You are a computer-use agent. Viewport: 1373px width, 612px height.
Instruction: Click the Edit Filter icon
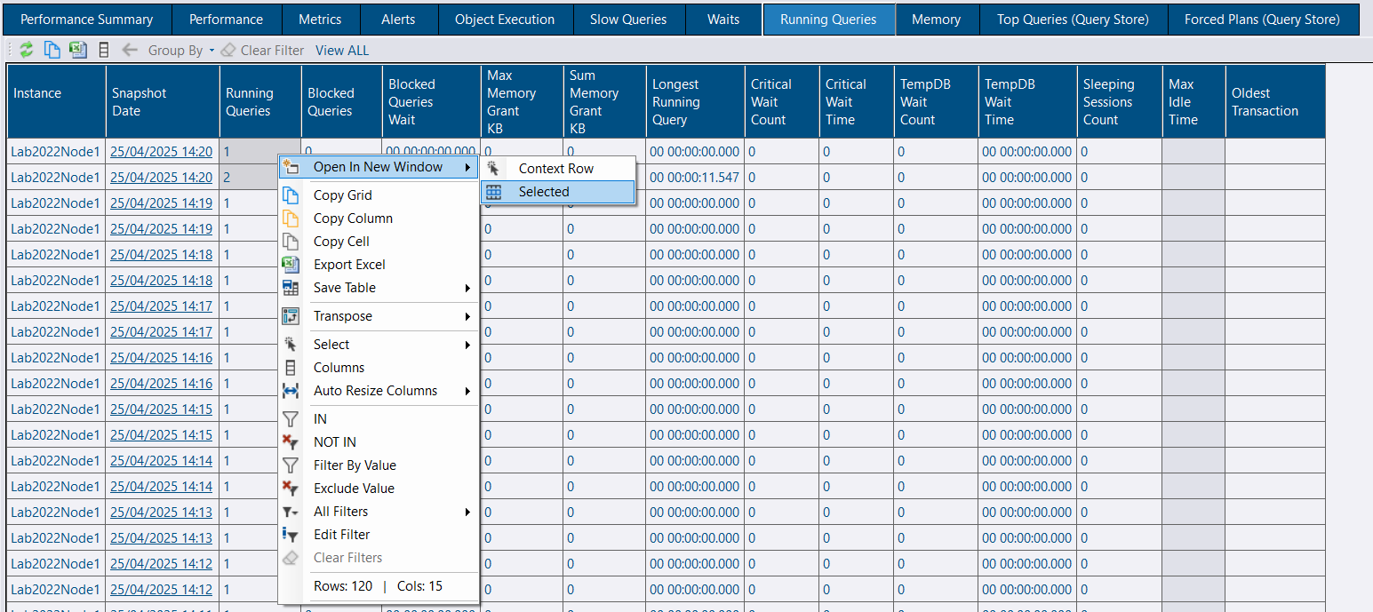(291, 534)
